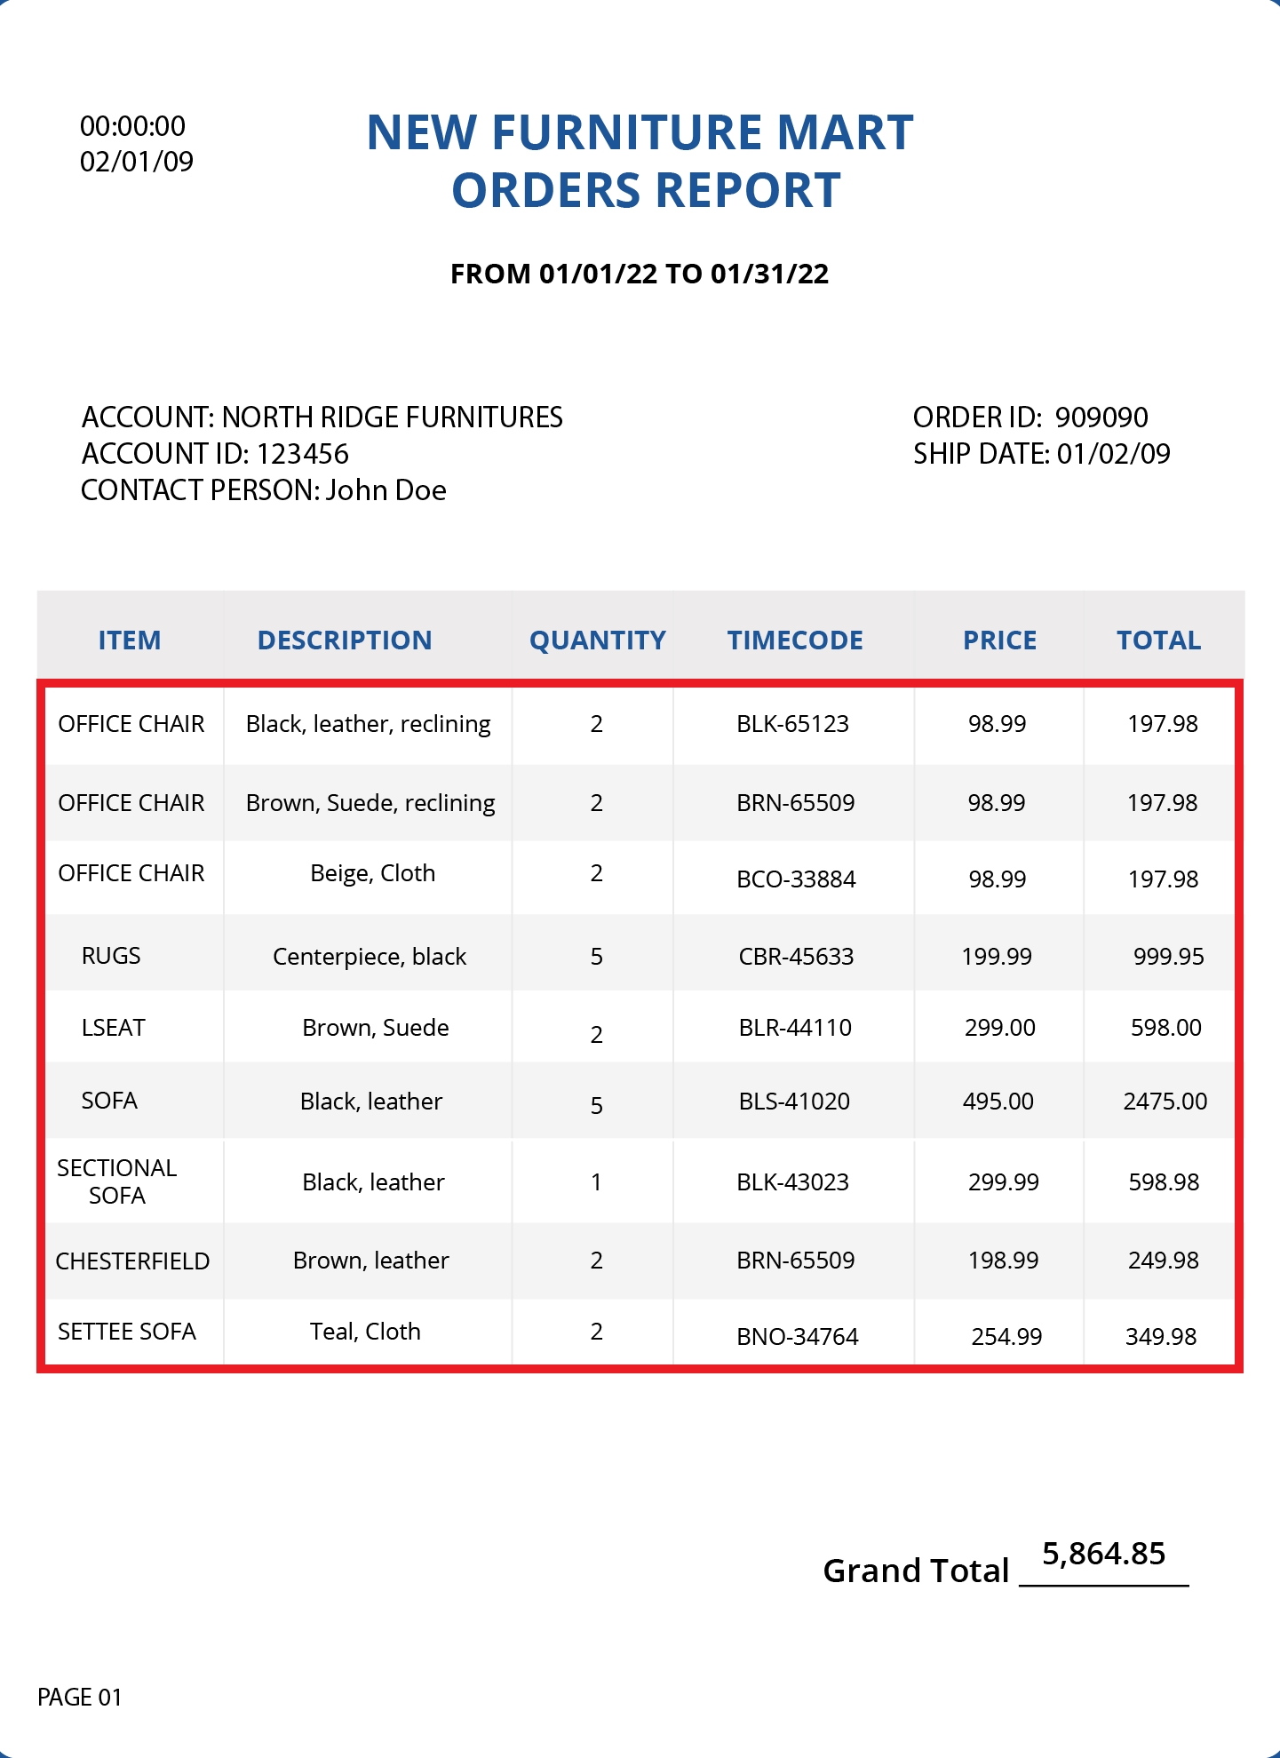Select the timecode BLK-65123
Viewport: 1280px width, 1758px height.
pos(792,724)
